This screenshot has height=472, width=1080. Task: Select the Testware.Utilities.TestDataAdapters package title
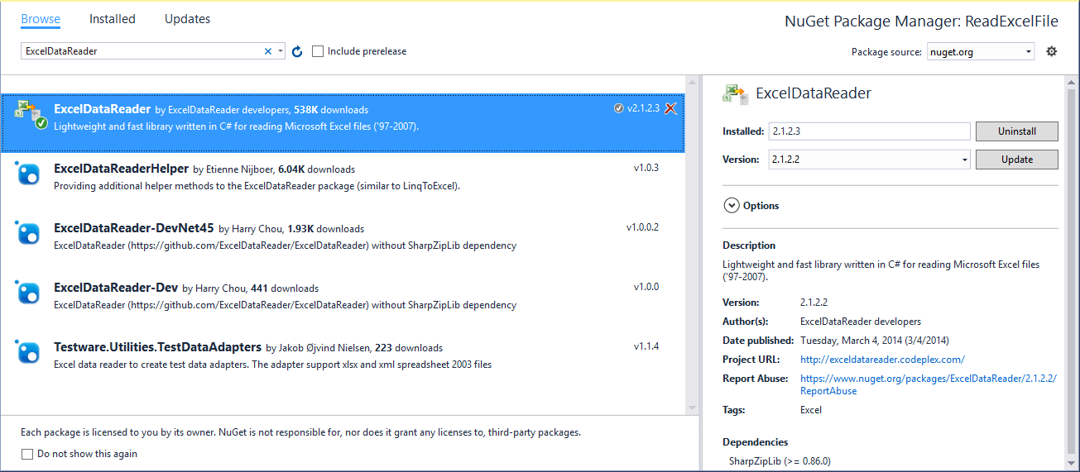click(158, 347)
